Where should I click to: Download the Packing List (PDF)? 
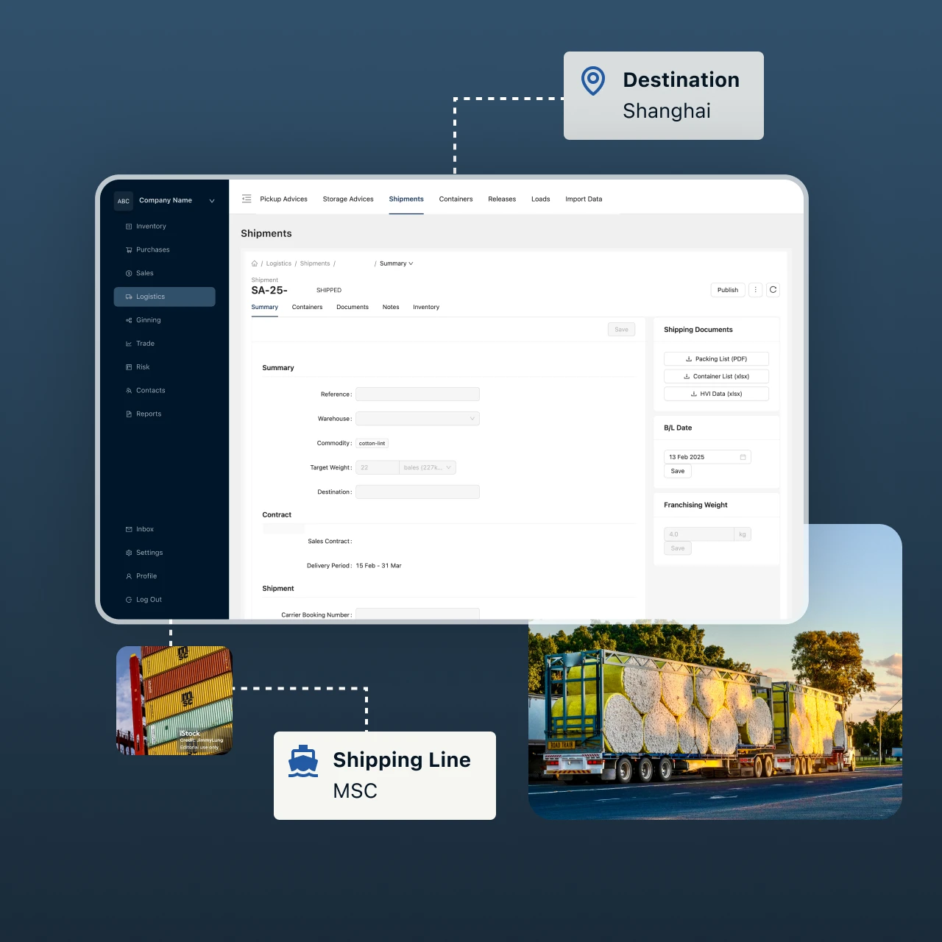[x=716, y=359]
